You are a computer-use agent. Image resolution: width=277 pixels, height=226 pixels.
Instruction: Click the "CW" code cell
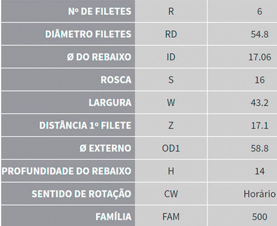point(170,194)
